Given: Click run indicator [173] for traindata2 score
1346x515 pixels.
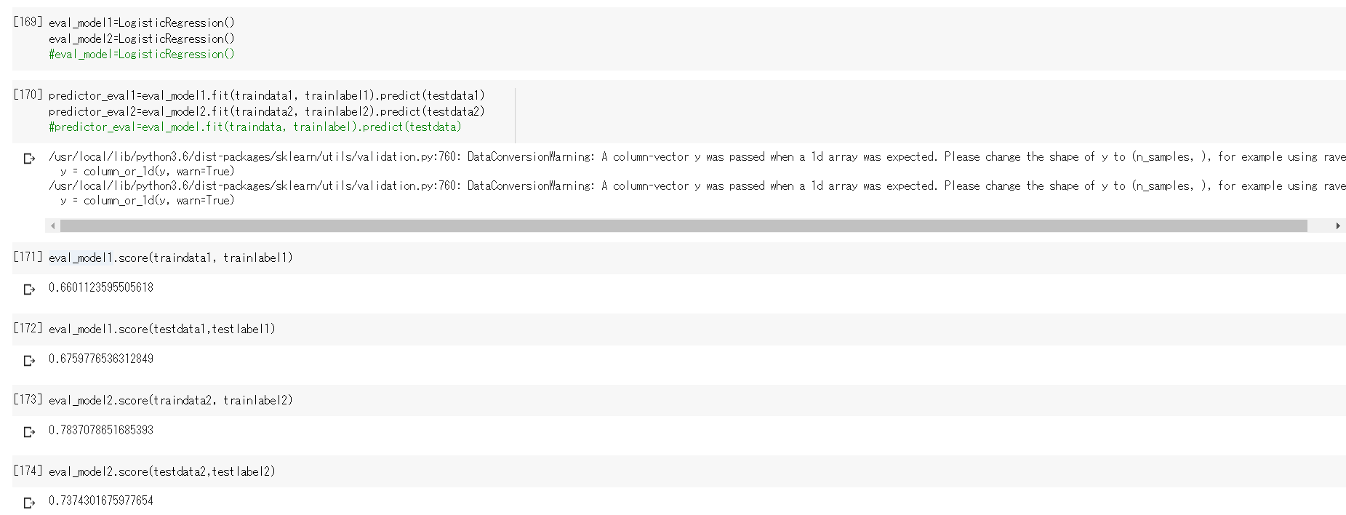Looking at the screenshot, I should 28,399.
